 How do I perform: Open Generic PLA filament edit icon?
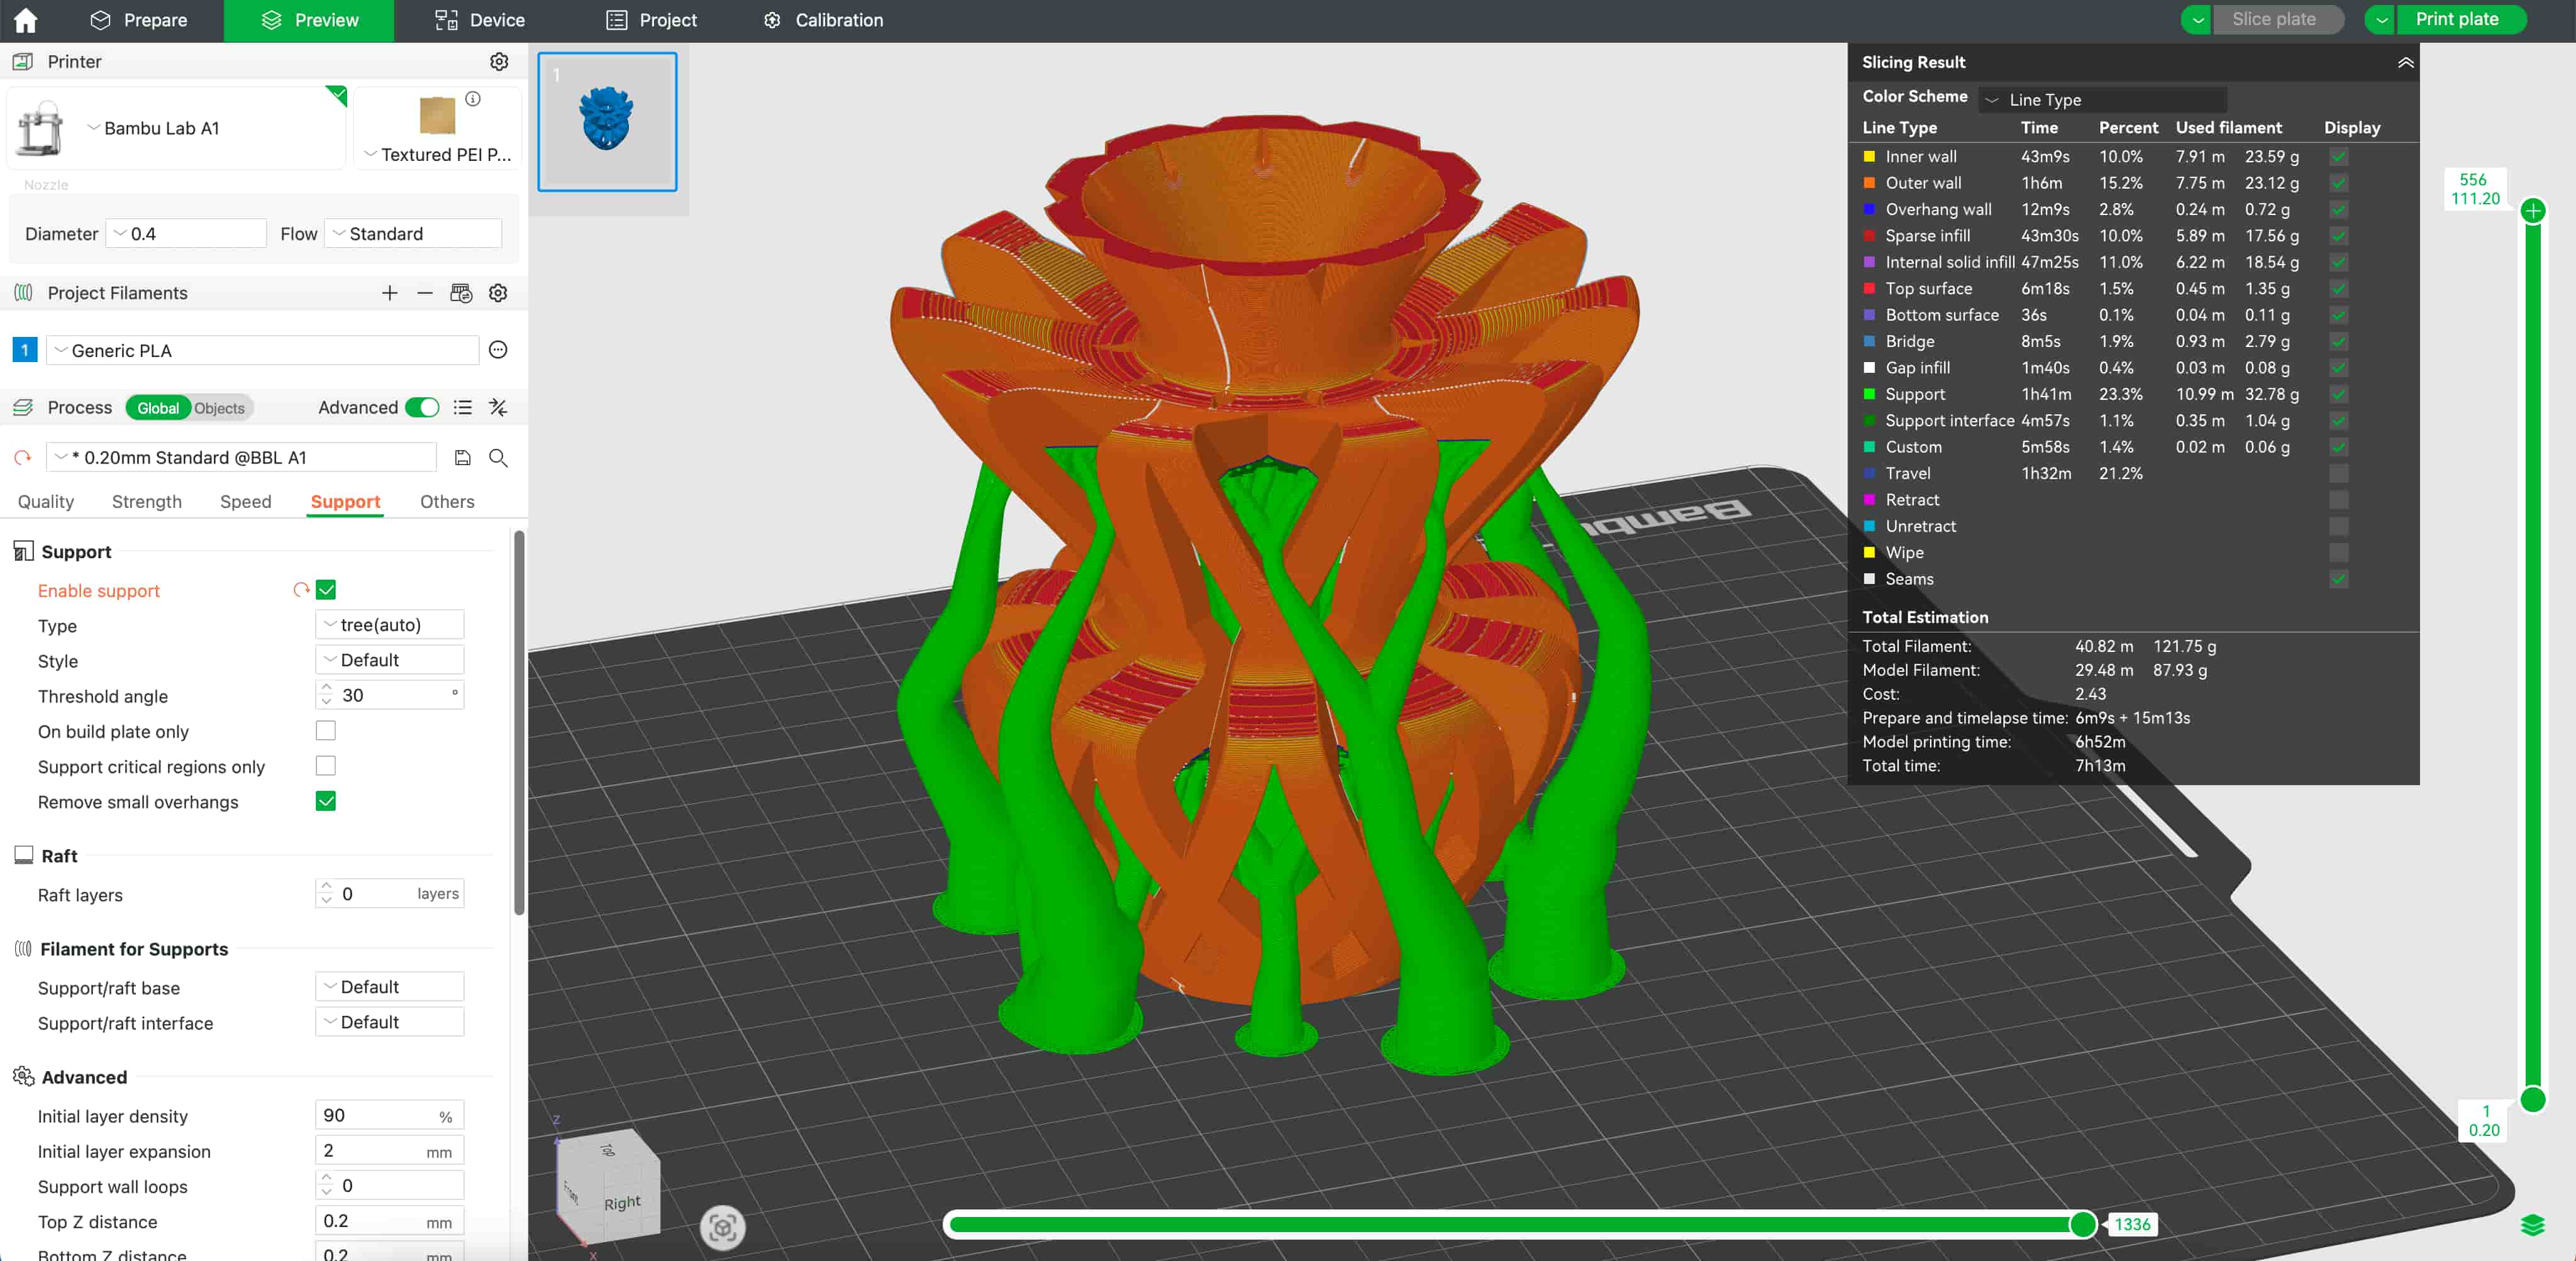pos(498,350)
